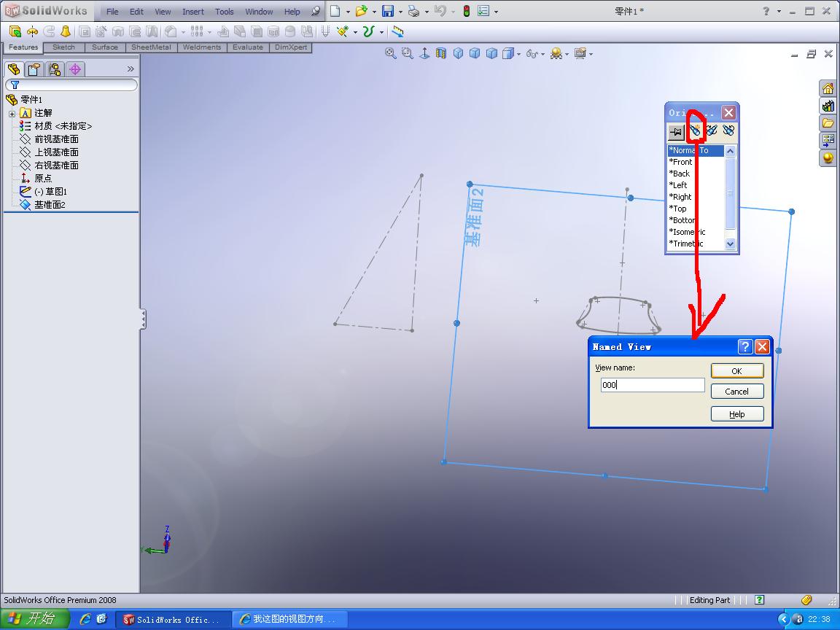Click the Section View icon
The height and width of the screenshot is (630, 840).
click(441, 53)
